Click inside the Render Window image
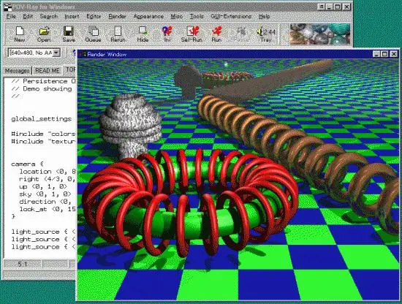 tap(238, 180)
